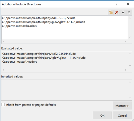The height and width of the screenshot is (121, 134).
Task: Move line up with up arrow icon
Action: click(x=129, y=12)
